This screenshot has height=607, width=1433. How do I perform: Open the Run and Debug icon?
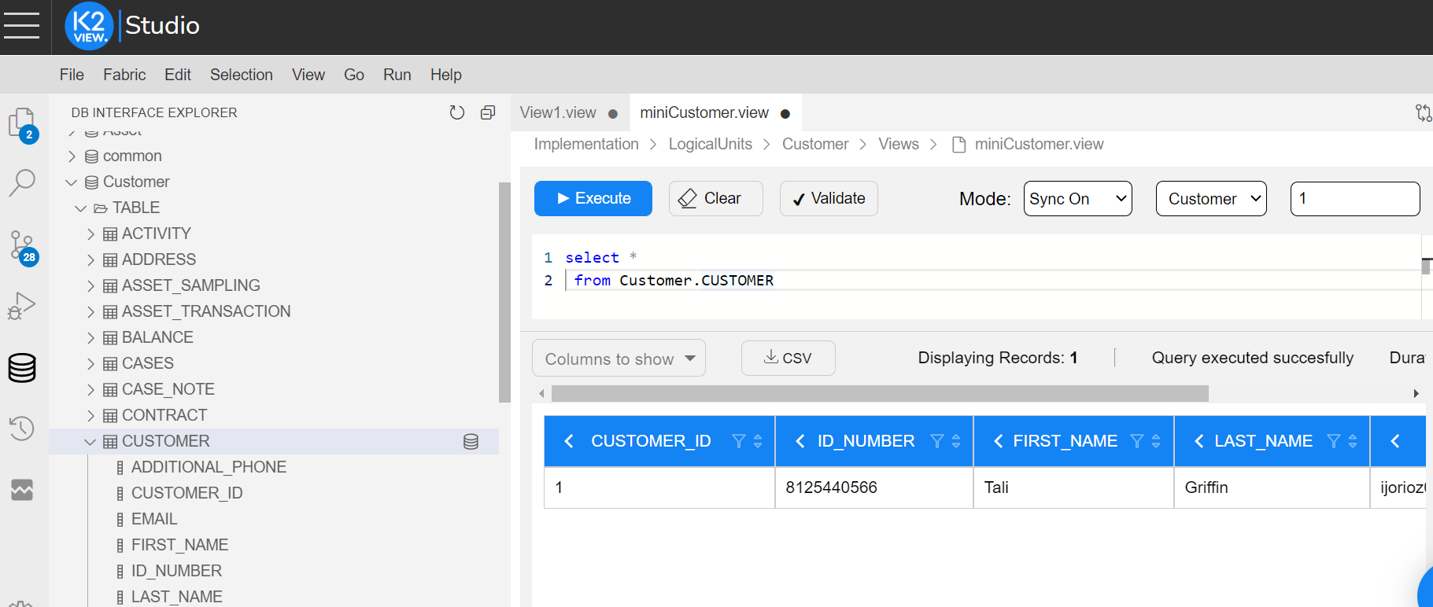tap(22, 306)
